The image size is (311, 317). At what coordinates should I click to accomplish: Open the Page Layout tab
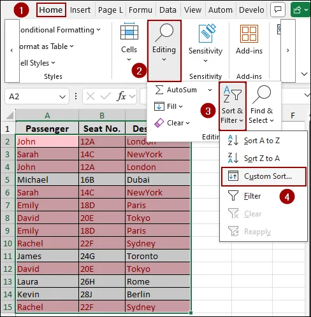[x=110, y=10]
